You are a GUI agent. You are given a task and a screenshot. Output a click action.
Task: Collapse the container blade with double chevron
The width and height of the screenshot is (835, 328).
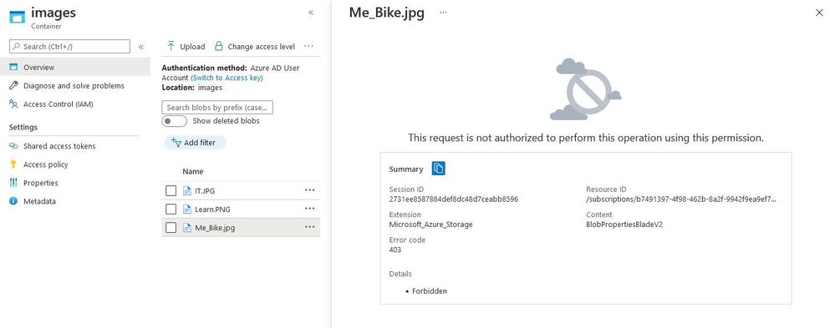311,13
